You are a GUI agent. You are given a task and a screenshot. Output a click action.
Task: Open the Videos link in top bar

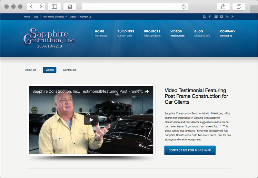73,17
